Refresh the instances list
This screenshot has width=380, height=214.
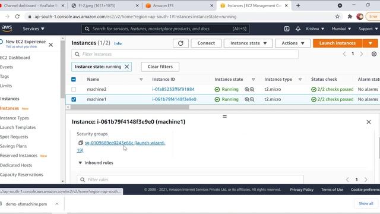[180, 43]
